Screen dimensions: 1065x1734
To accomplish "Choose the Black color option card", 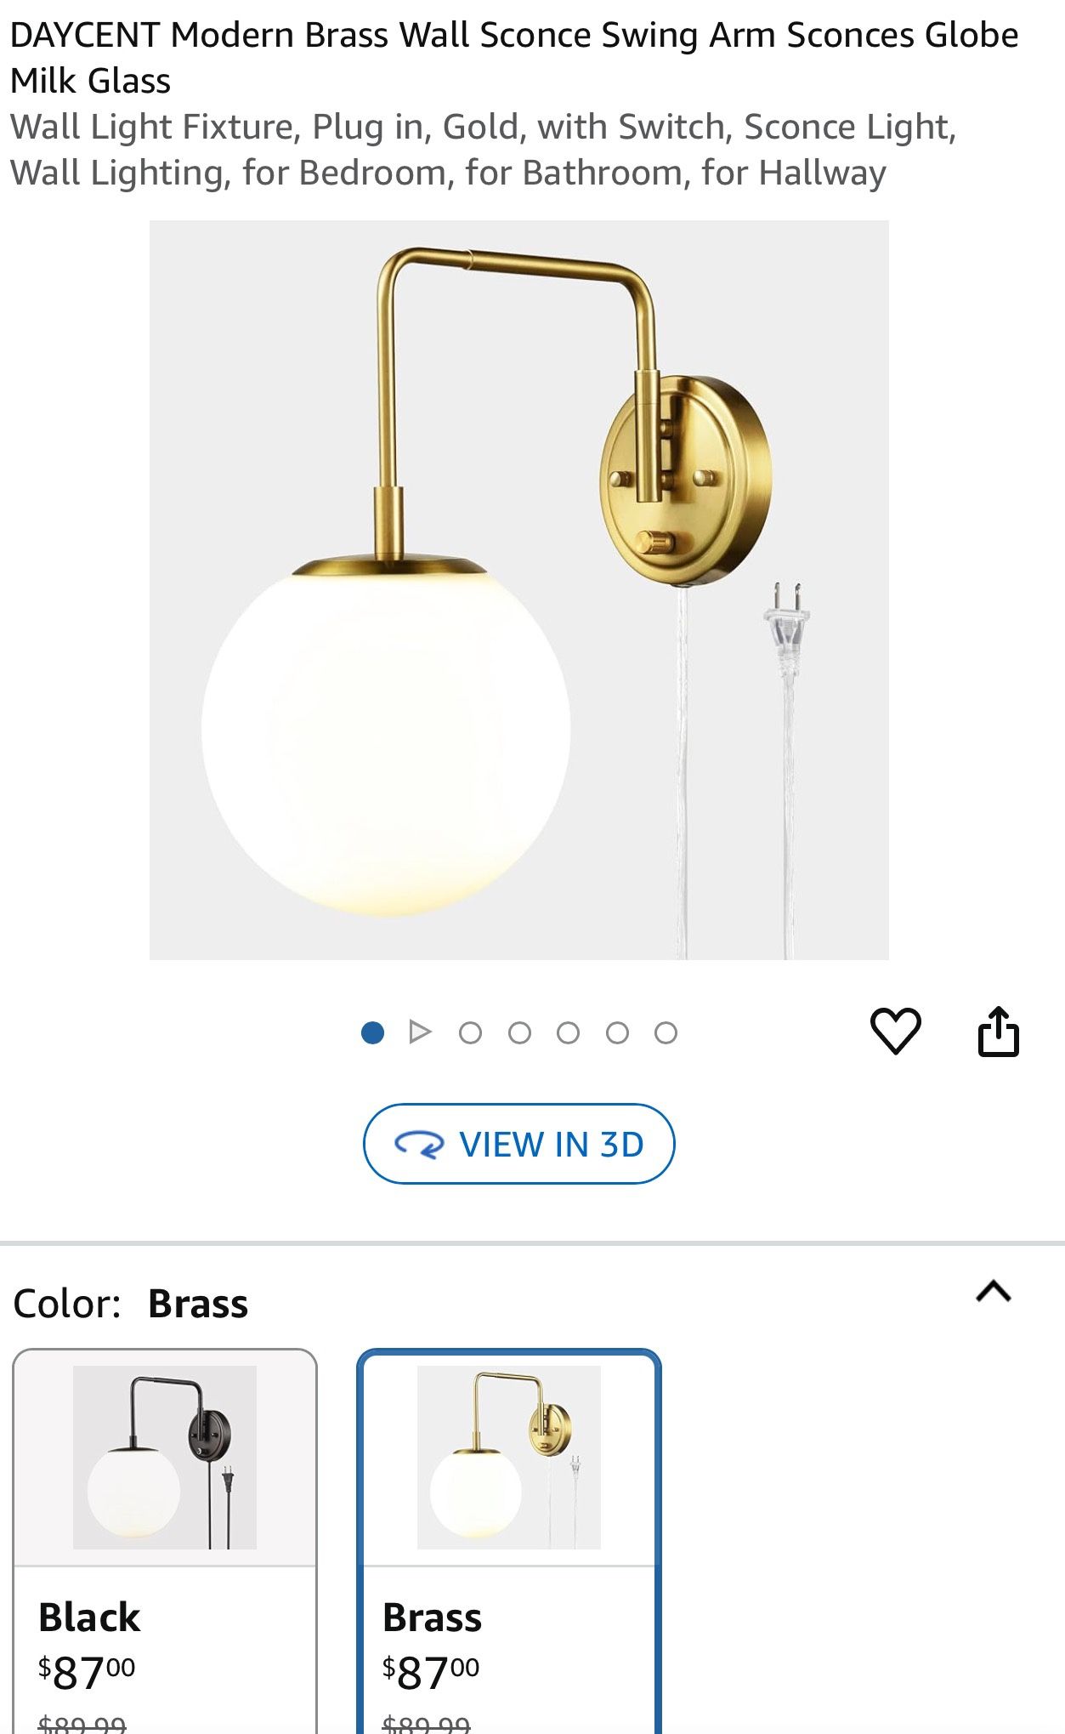I will [x=165, y=1541].
